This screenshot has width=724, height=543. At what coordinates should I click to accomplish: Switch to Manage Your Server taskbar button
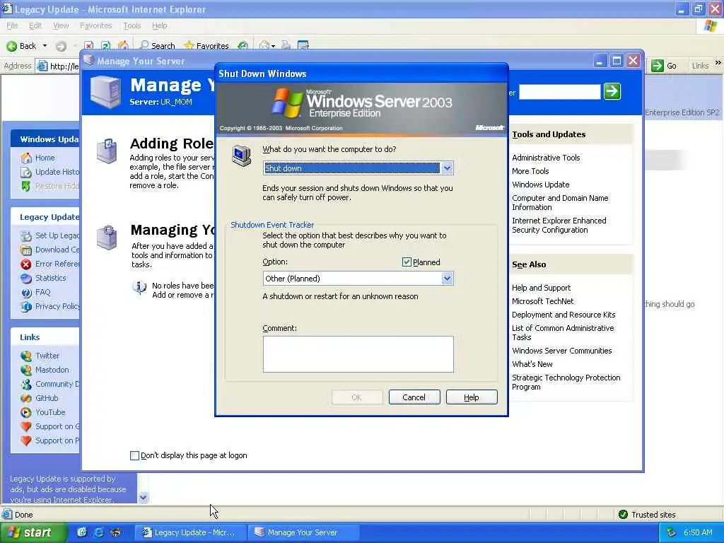pyautogui.click(x=303, y=532)
